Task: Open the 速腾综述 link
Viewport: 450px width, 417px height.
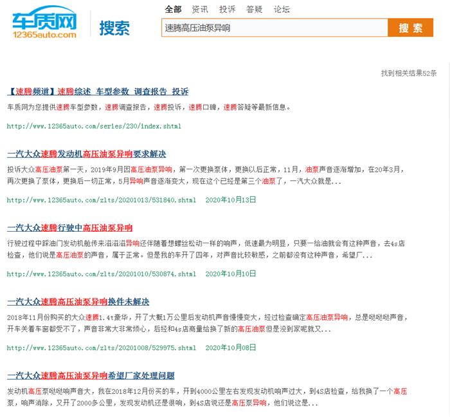Action: tap(74, 91)
